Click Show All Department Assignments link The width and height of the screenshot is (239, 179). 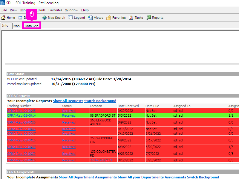click(88, 177)
